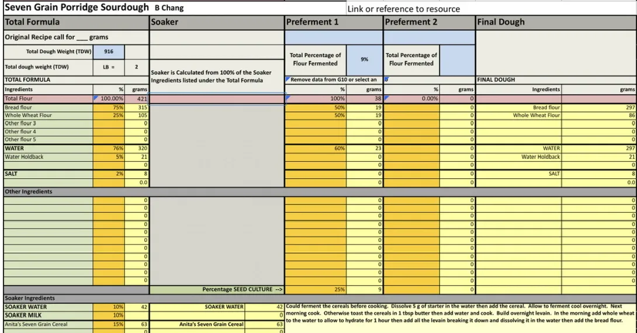
Task: Click the WATER 76% percentage cell
Action: (x=109, y=148)
